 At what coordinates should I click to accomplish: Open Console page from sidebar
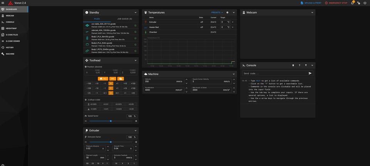point(14,22)
